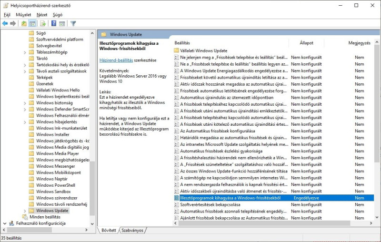The width and height of the screenshot is (381, 242).
Task: Collapse the Felhasználó konfigurációja node
Action: 5,223
